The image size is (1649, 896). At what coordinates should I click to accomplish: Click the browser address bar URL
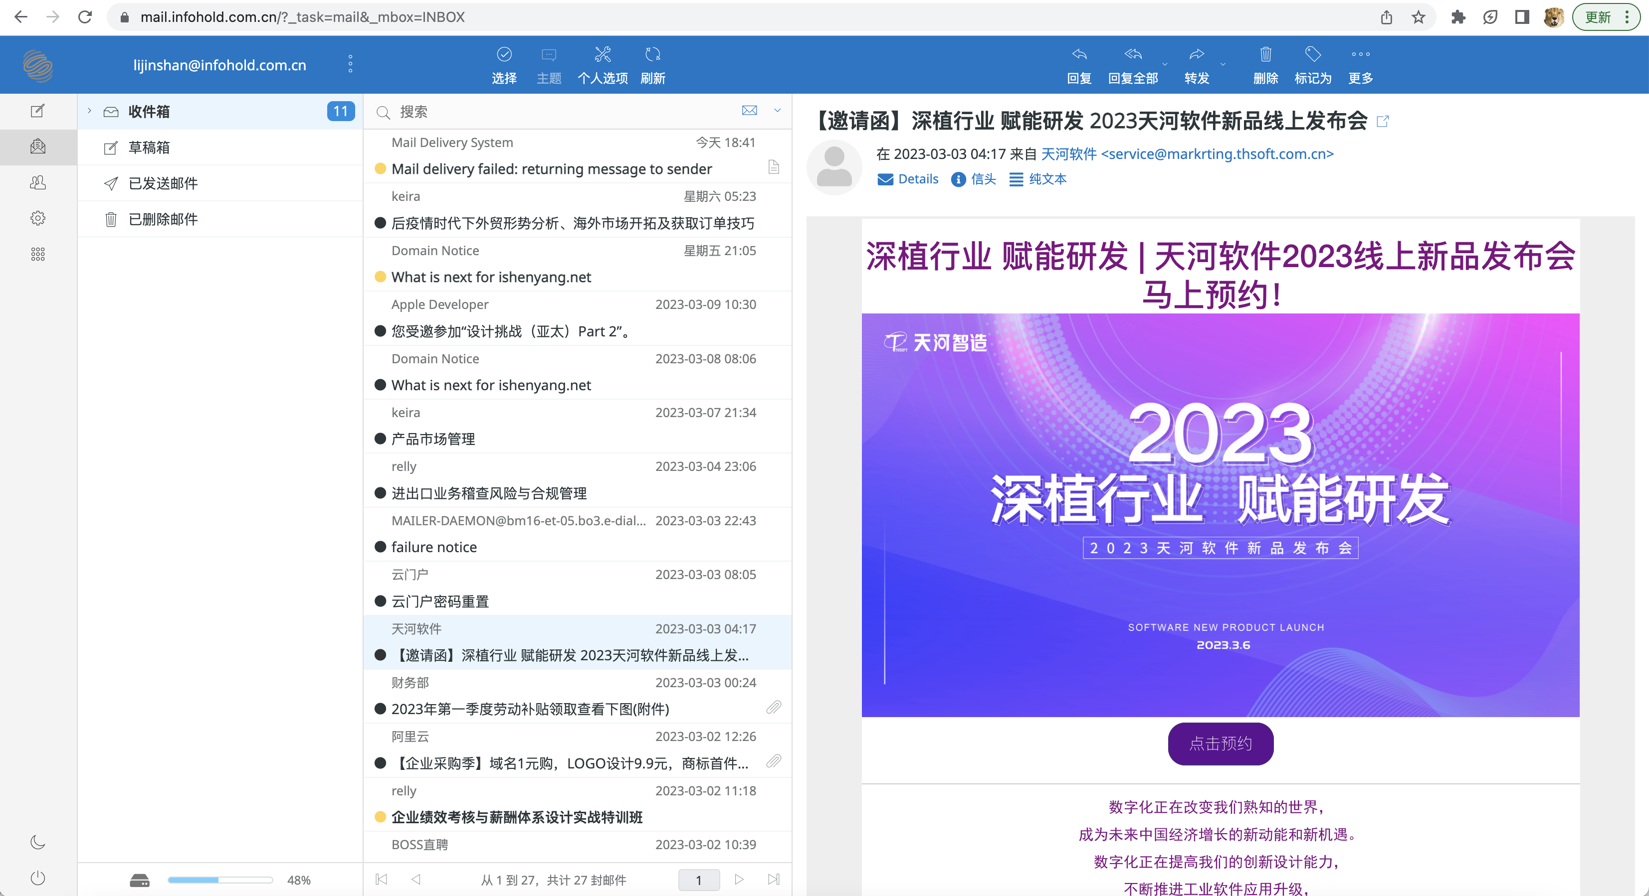click(302, 17)
